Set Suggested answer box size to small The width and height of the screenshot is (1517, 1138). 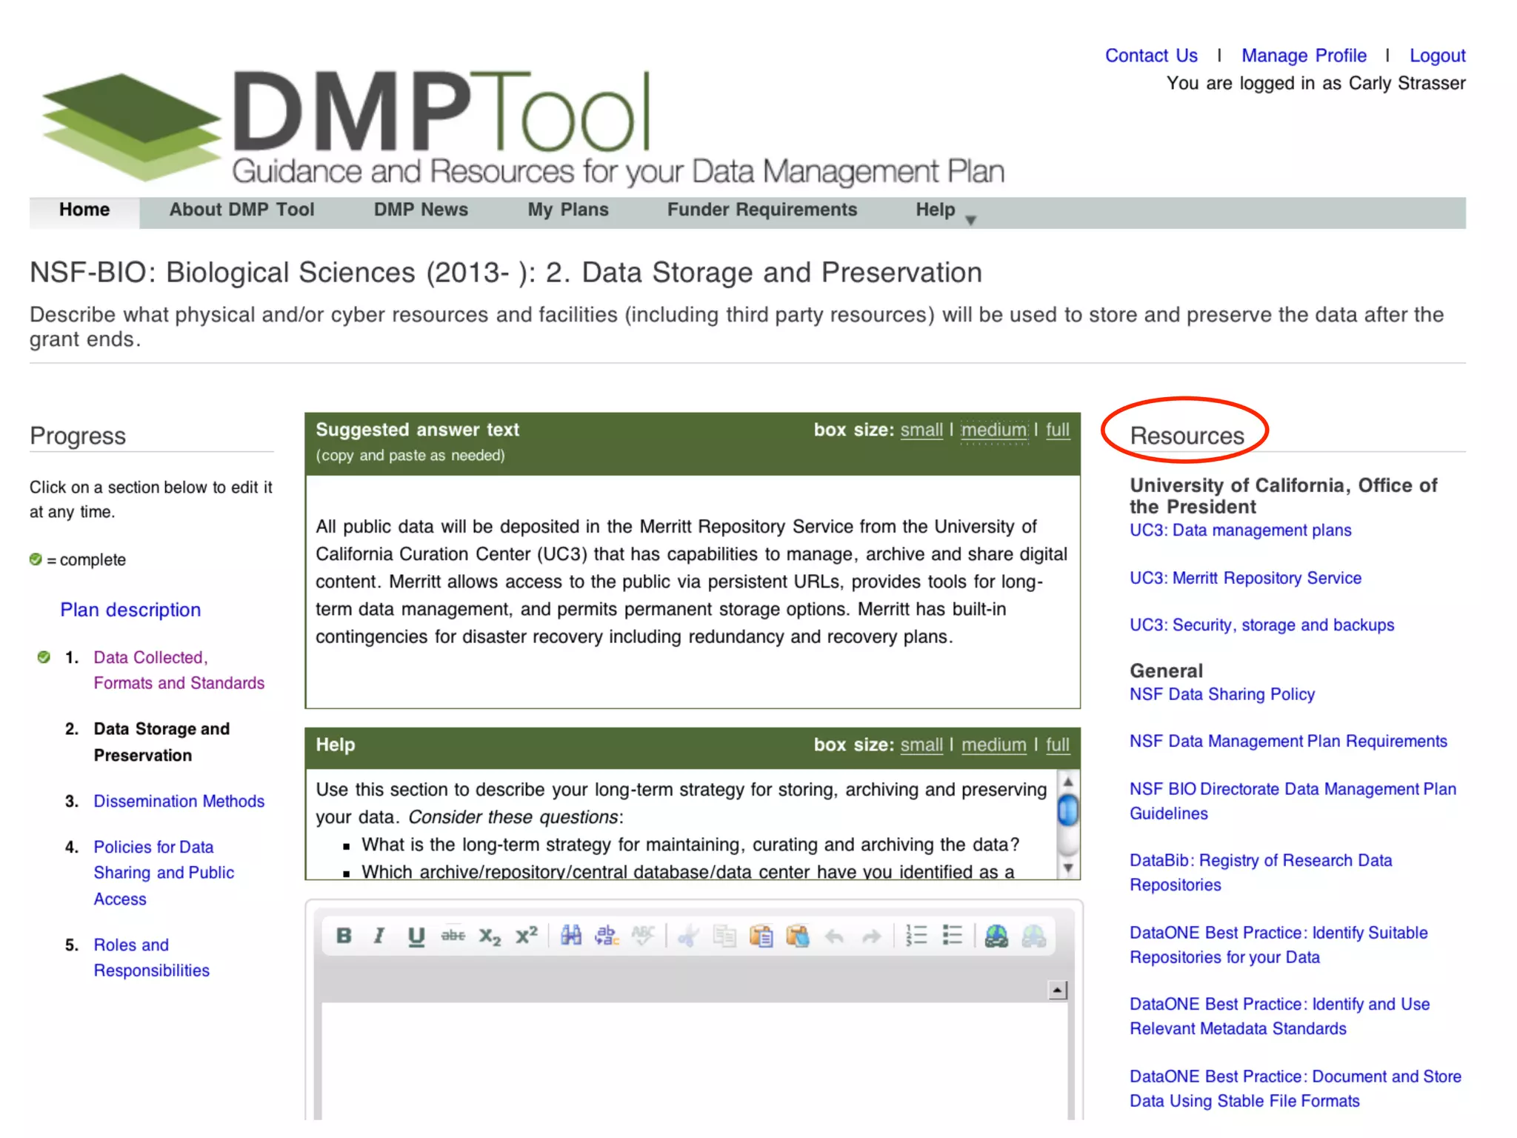(921, 430)
